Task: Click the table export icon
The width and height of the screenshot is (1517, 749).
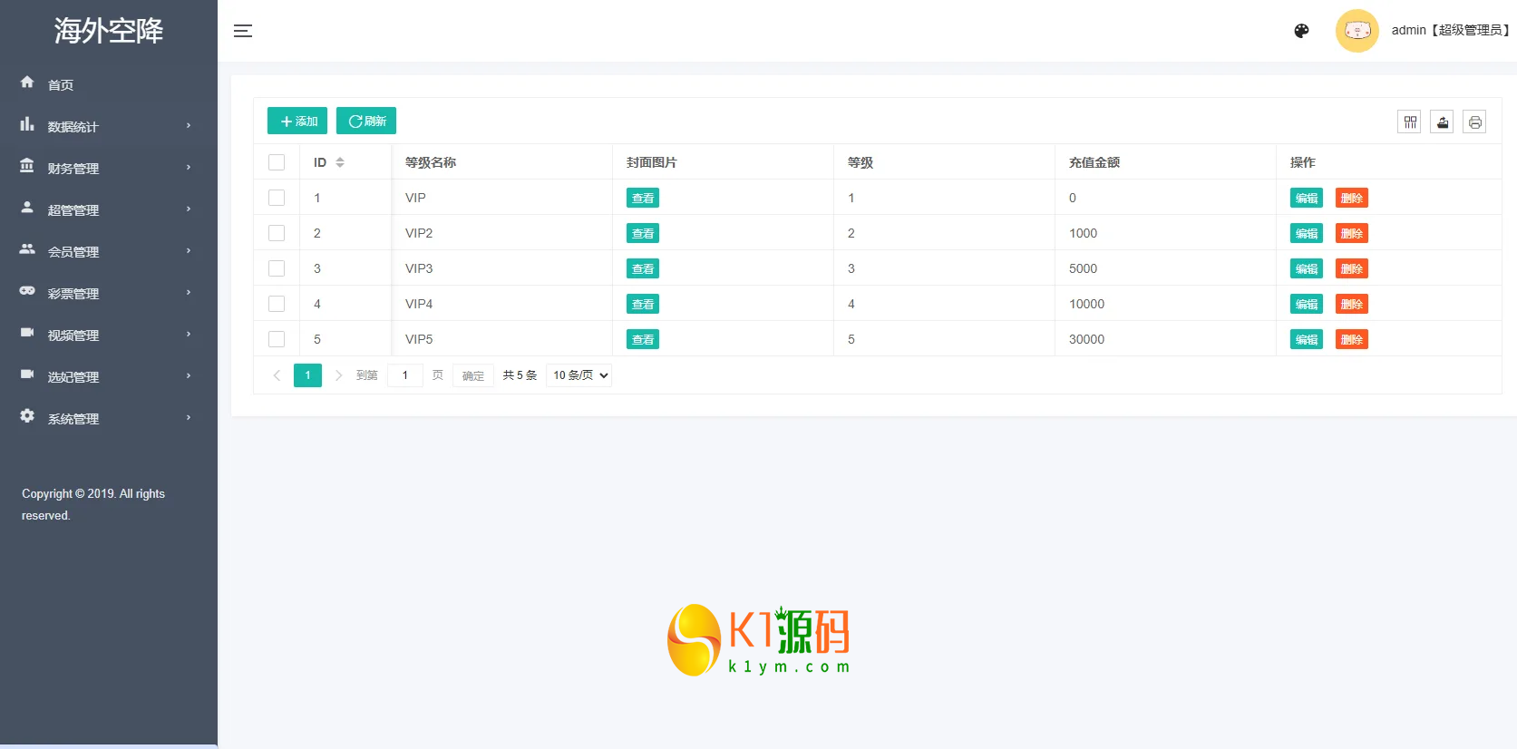Action: 1442,122
